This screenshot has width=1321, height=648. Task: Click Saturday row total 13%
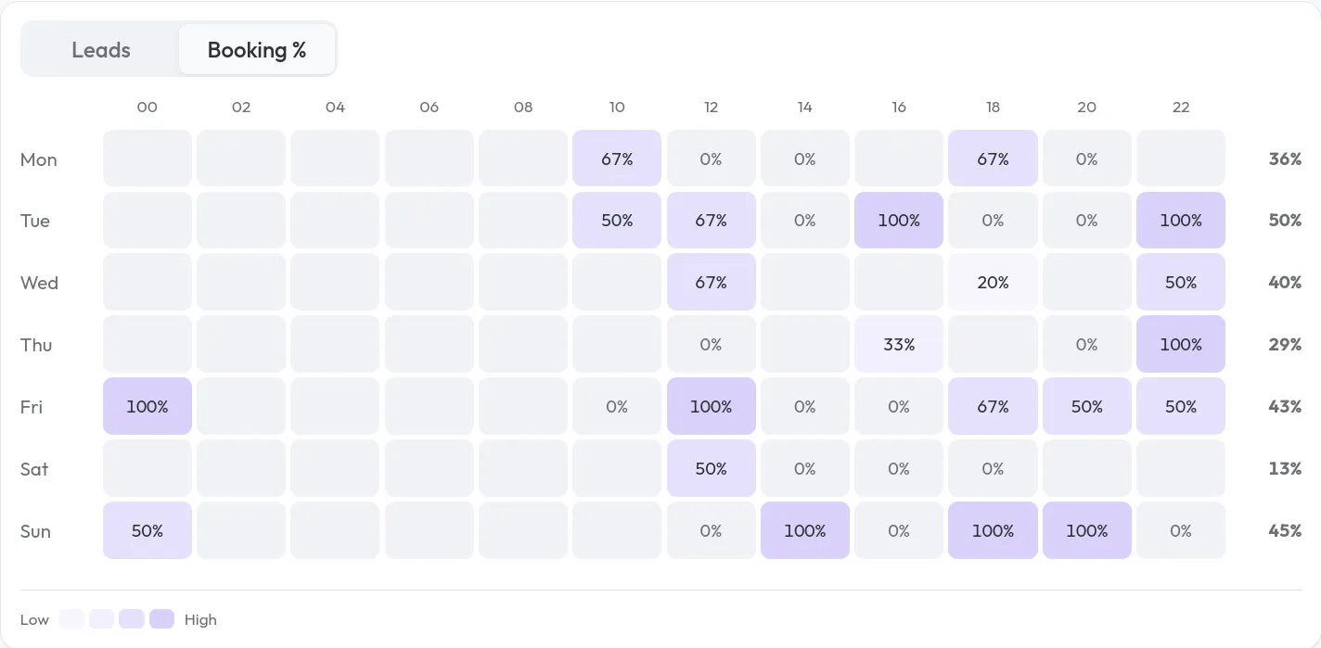point(1285,468)
